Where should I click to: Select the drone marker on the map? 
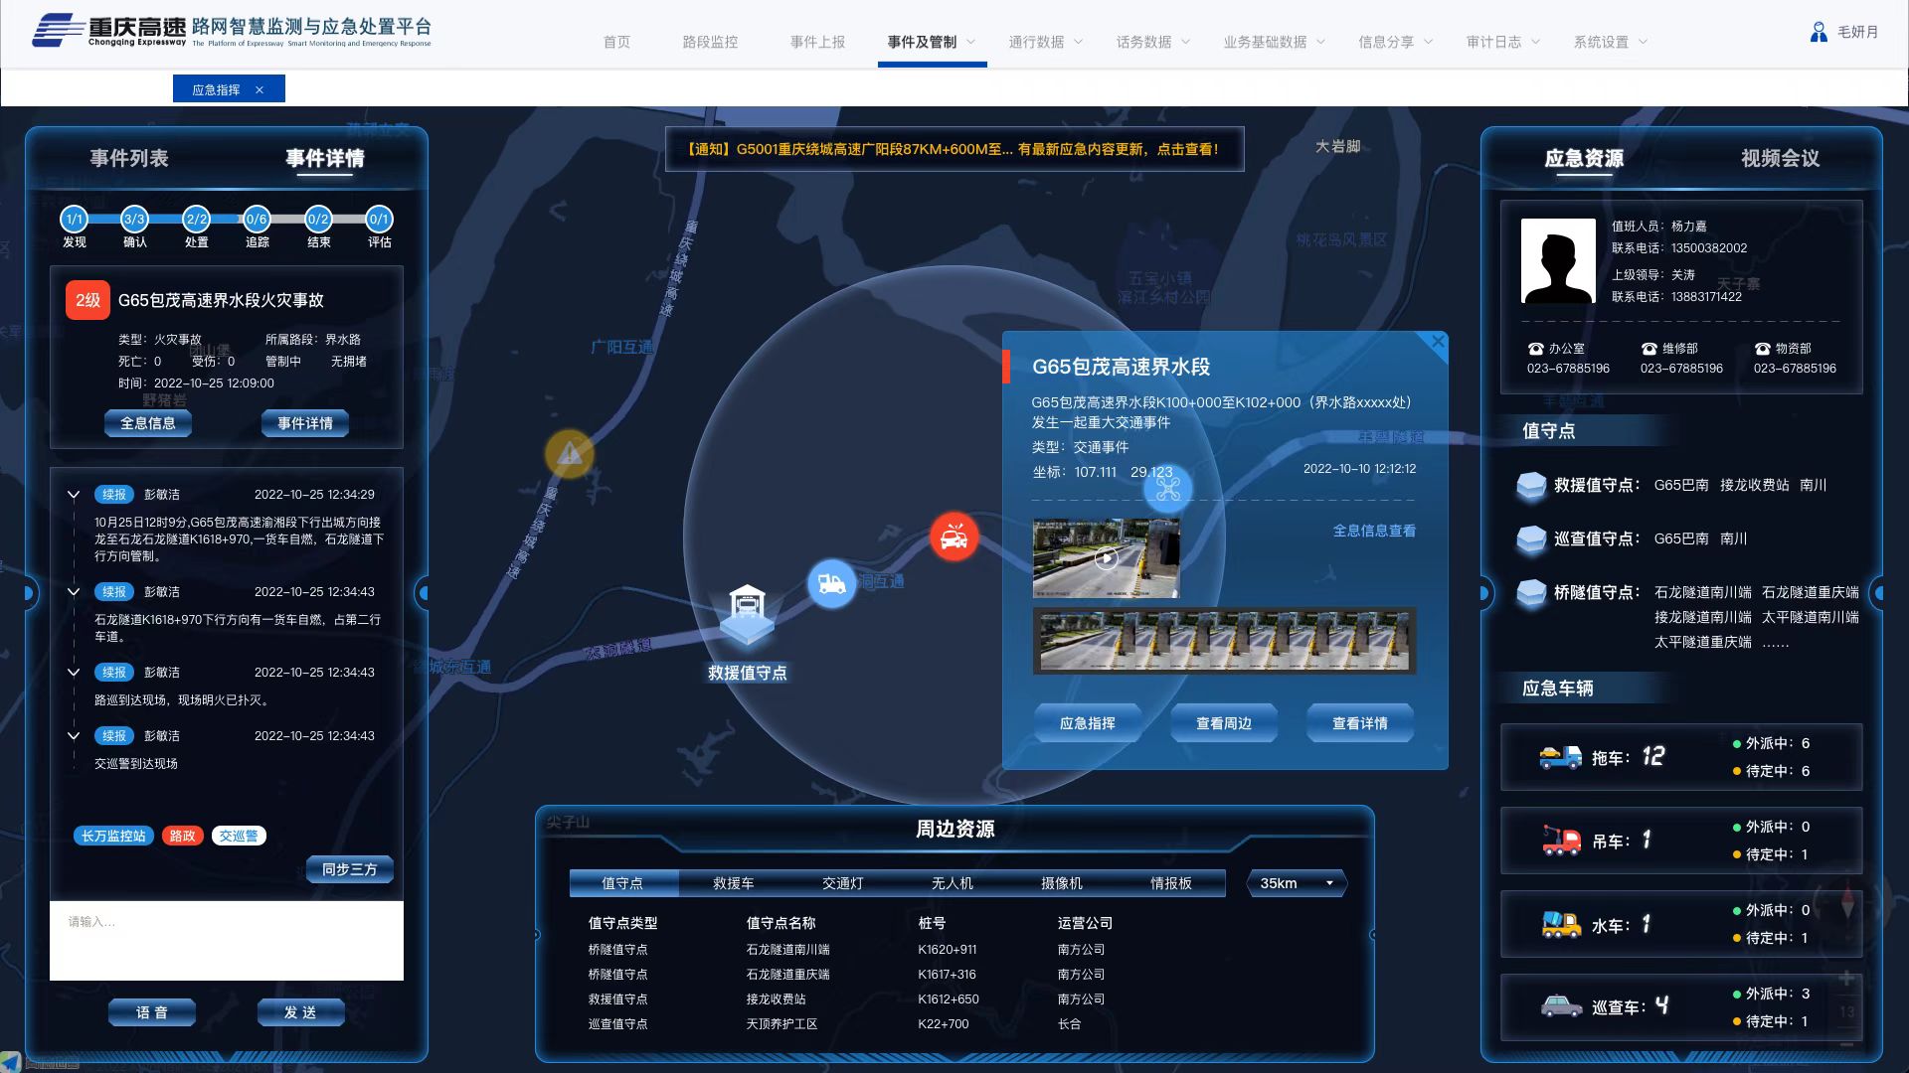1169,489
